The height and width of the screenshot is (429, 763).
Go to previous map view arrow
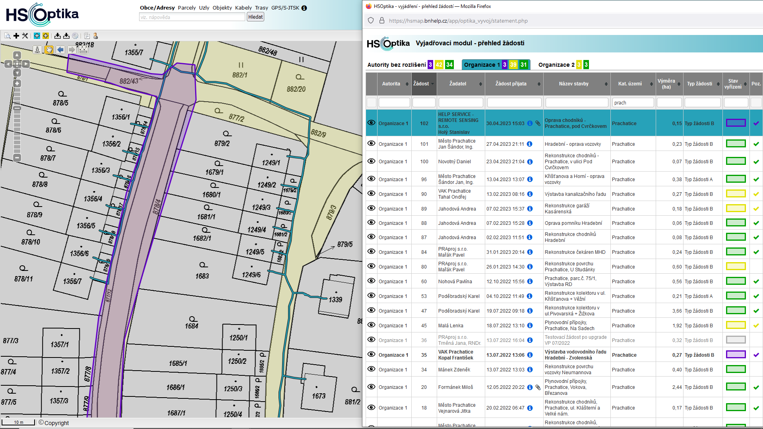pyautogui.click(x=60, y=50)
